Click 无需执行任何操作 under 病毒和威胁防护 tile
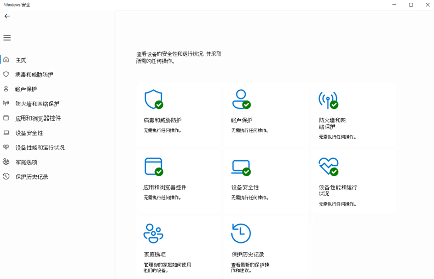434x279 pixels. pyautogui.click(x=162, y=130)
